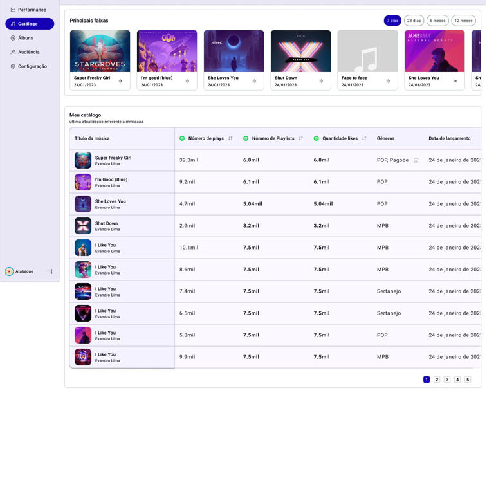This screenshot has height=487, width=487.
Task: Click Data de lançamento column header
Action: tap(450, 138)
